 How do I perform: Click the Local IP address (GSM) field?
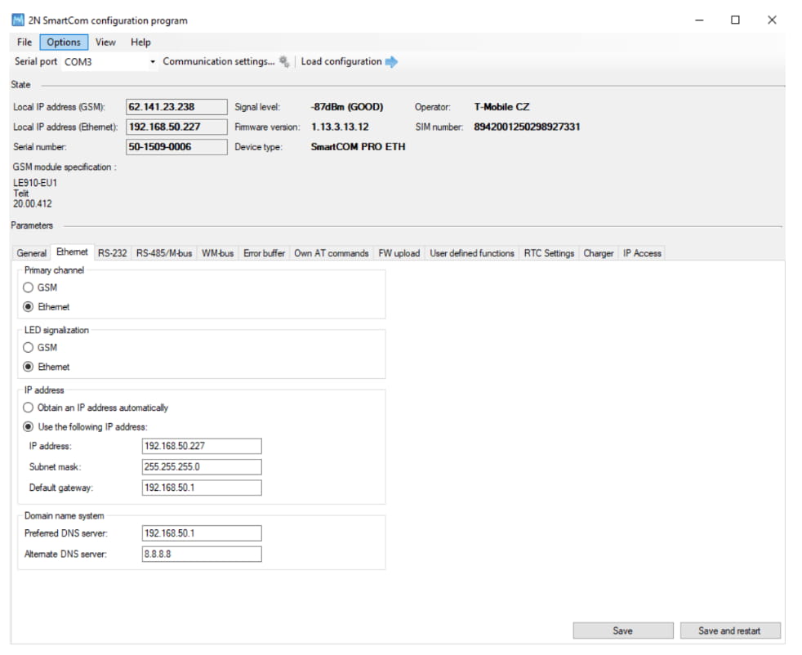click(x=176, y=107)
